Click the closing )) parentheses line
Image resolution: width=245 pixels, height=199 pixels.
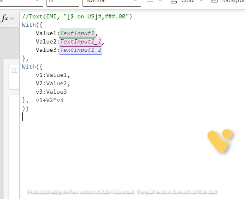point(25,109)
